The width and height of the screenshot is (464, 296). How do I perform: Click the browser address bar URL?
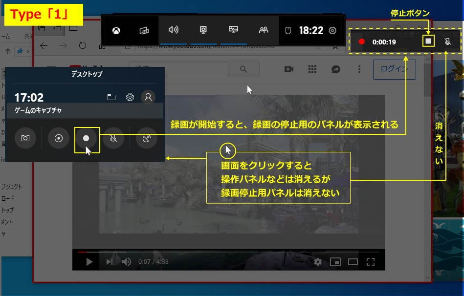[x=207, y=46]
